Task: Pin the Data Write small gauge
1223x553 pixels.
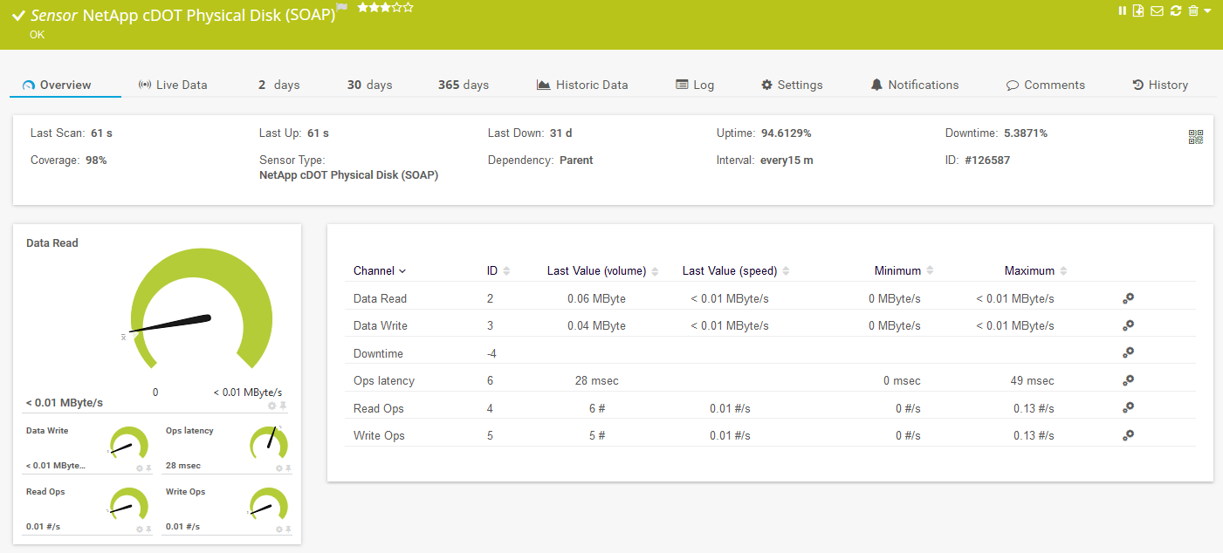Action: (x=148, y=468)
